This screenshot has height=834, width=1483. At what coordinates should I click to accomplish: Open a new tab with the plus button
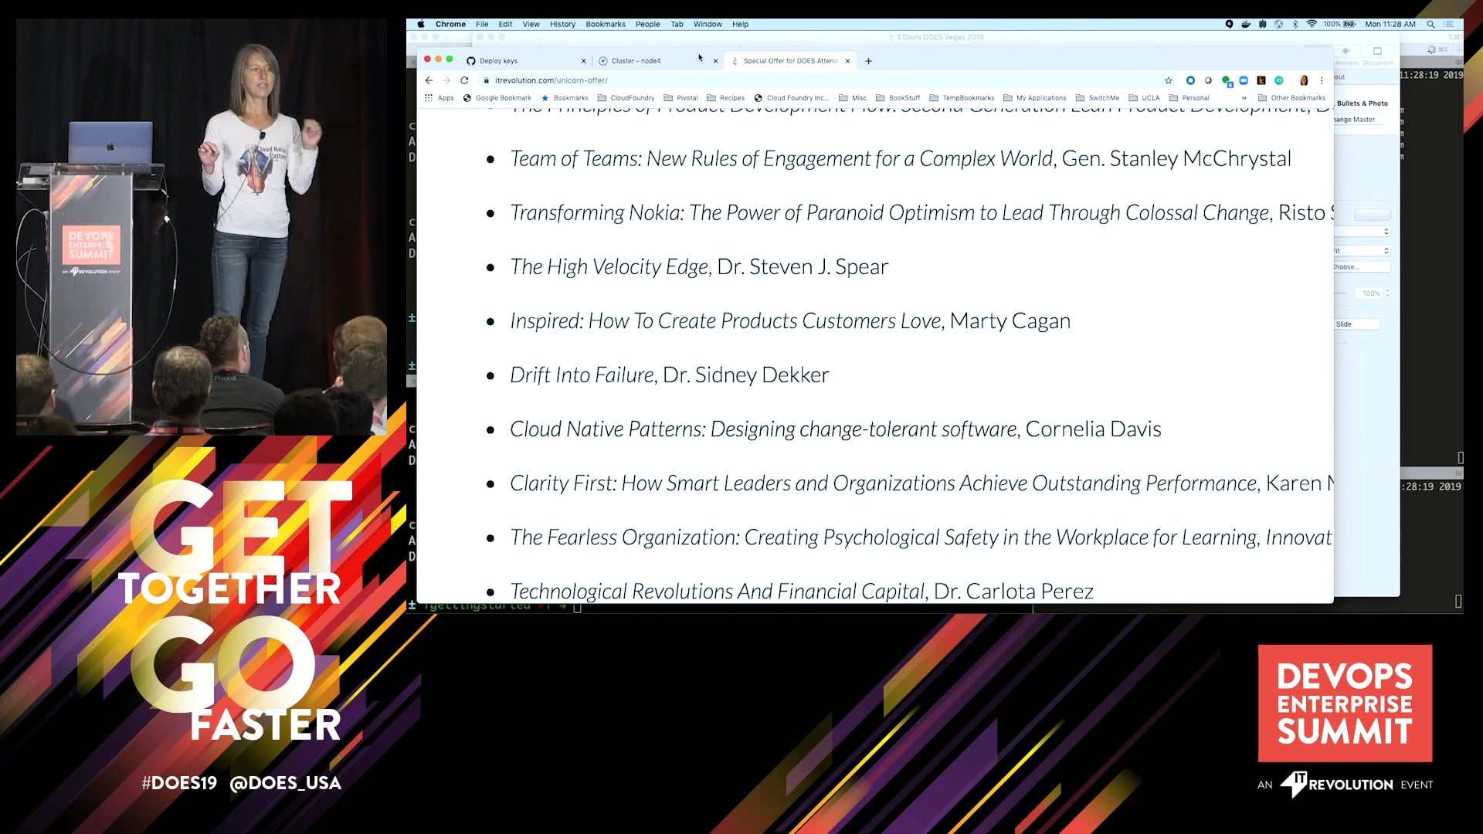click(868, 61)
